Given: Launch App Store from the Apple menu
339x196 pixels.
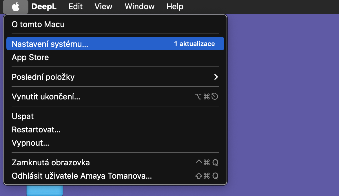Looking at the screenshot, I should 30,57.
